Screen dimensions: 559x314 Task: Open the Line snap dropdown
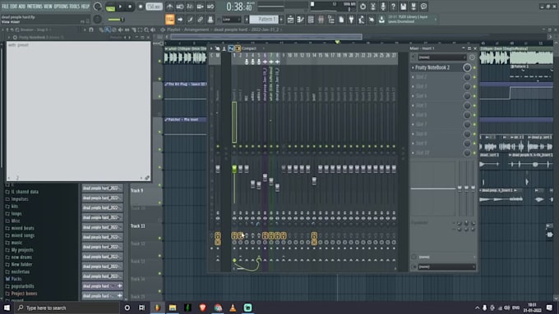231,20
